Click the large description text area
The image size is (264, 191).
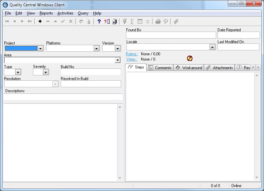point(61,143)
